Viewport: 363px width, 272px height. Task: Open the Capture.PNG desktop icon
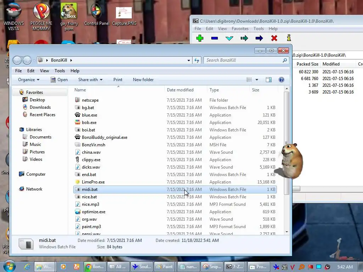click(124, 16)
